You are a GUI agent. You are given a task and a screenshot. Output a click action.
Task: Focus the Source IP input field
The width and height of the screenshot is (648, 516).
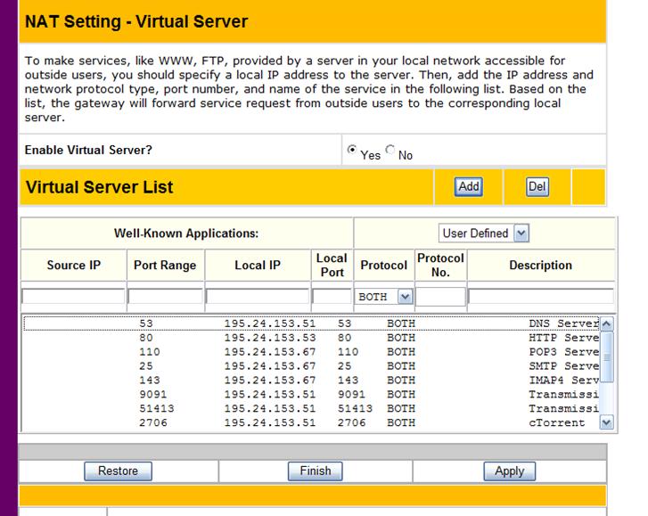point(73,296)
